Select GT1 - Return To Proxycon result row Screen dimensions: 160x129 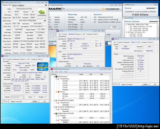point(141,26)
